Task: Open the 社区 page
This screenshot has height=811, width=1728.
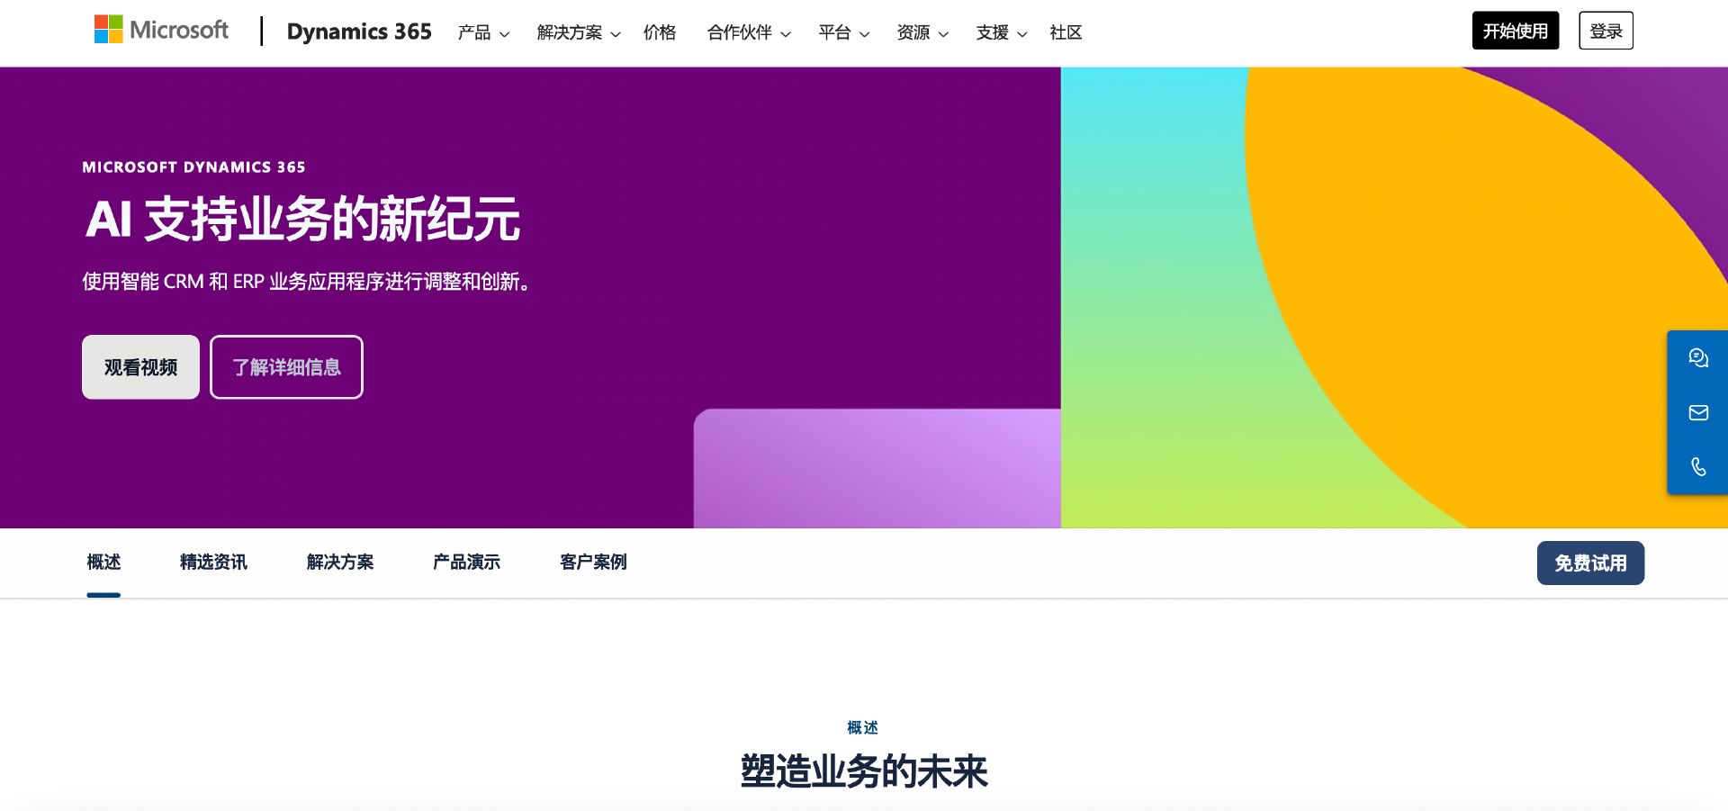Action: (x=1066, y=32)
